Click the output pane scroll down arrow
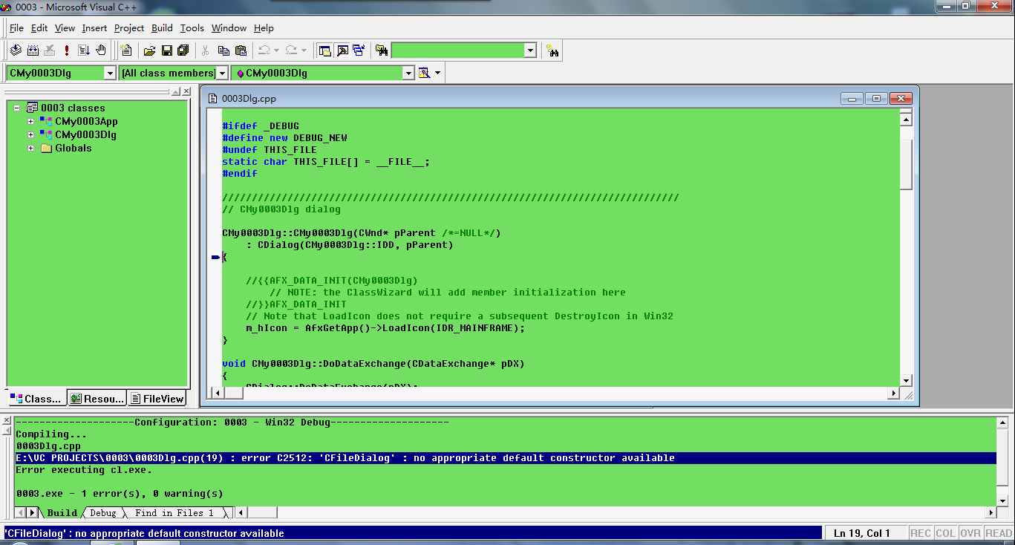1015x545 pixels. pos(1004,500)
